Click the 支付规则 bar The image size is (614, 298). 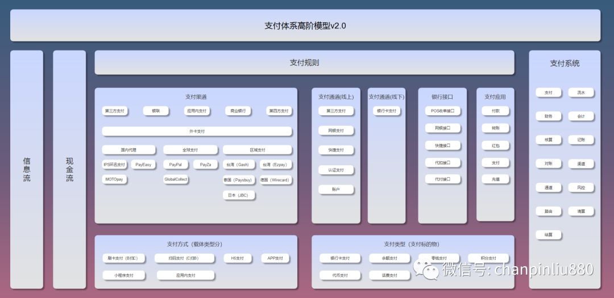point(304,62)
